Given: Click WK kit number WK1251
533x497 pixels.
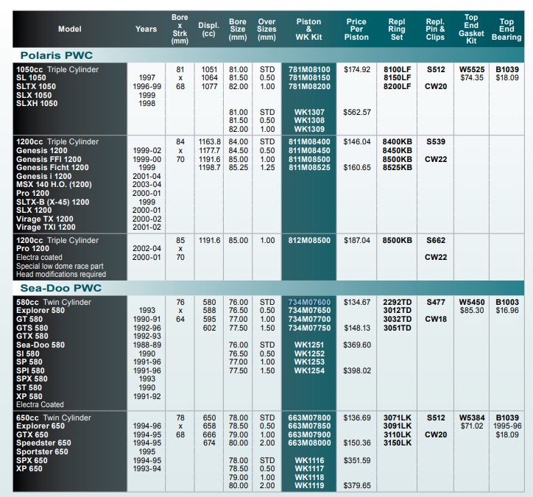Looking at the screenshot, I should coord(309,345).
